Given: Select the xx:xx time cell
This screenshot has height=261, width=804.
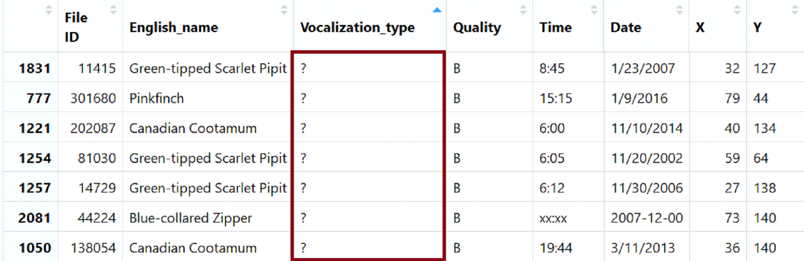Looking at the screenshot, I should 568,218.
